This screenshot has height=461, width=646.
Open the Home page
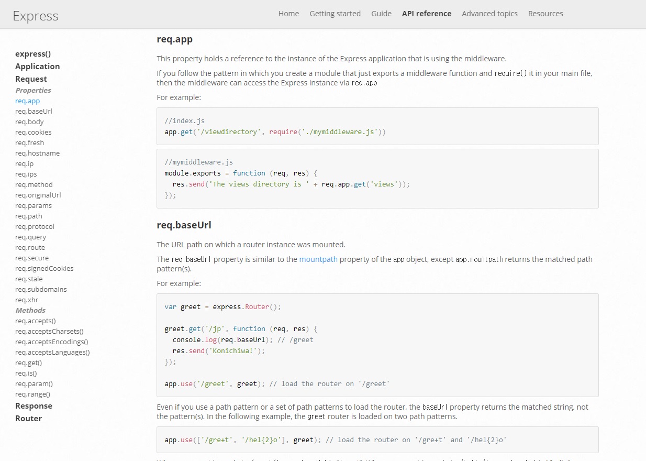[288, 14]
